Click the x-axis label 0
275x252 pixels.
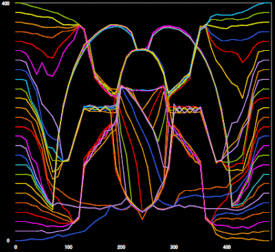(16, 247)
